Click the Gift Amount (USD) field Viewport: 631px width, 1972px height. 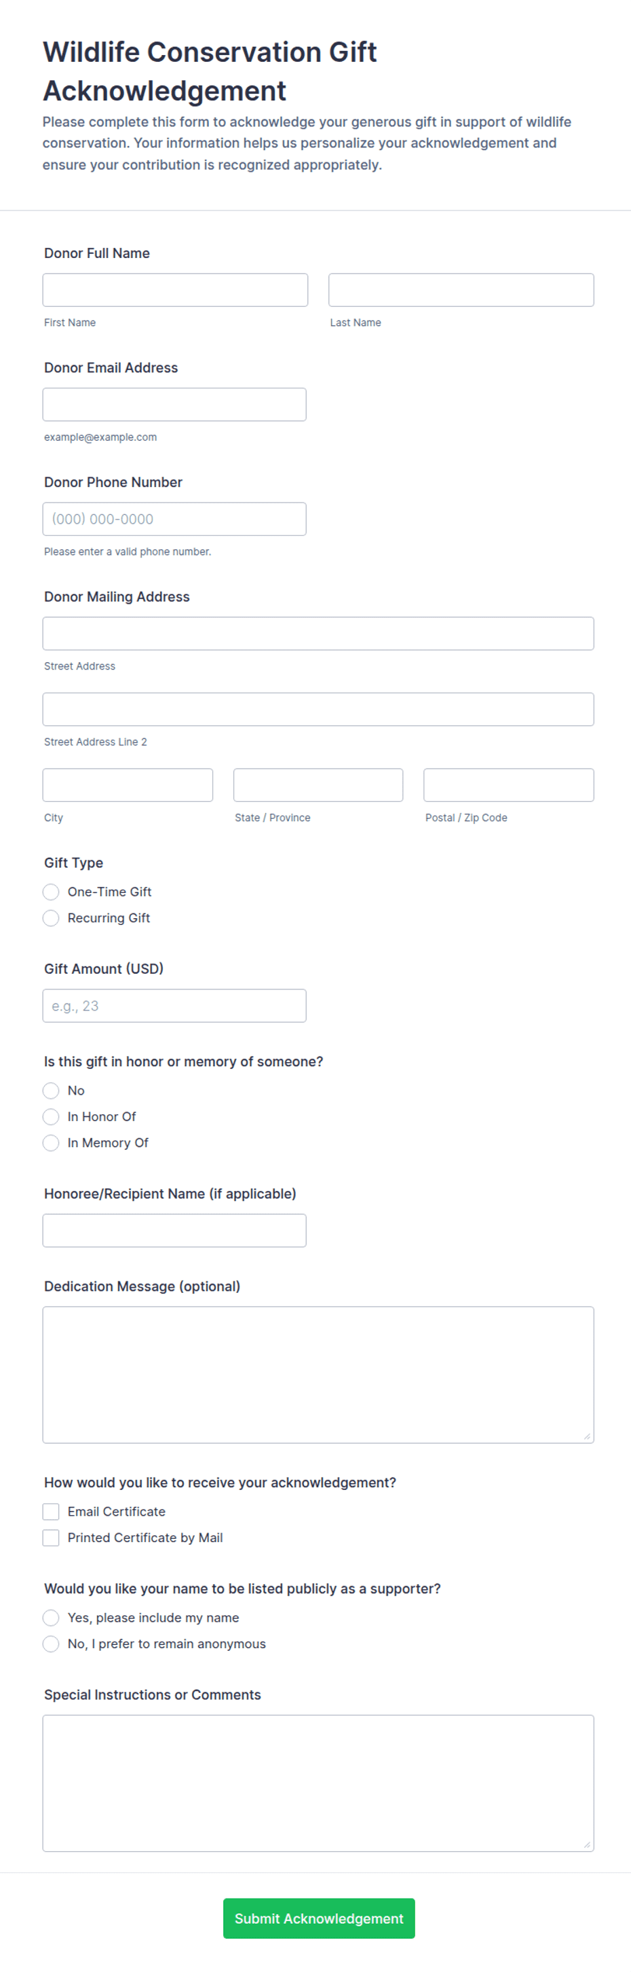coord(174,1006)
